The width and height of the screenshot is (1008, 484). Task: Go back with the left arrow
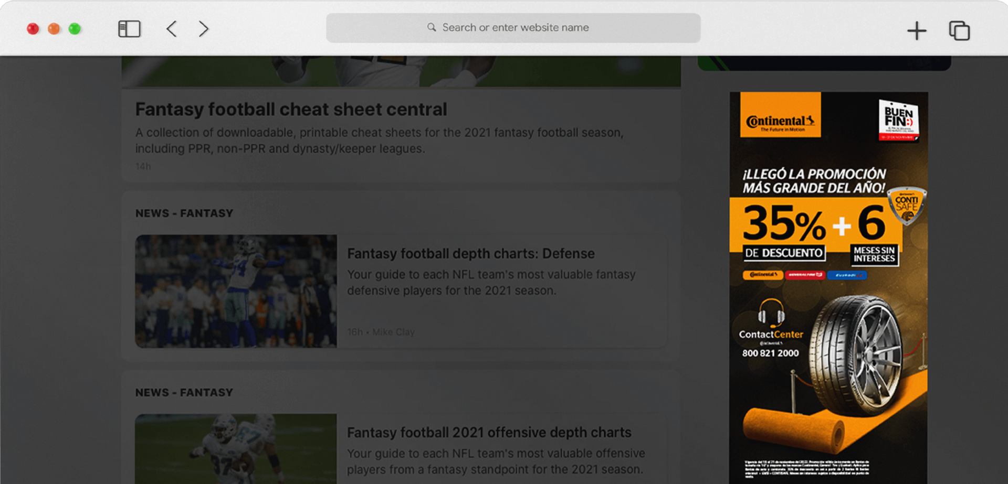(172, 29)
